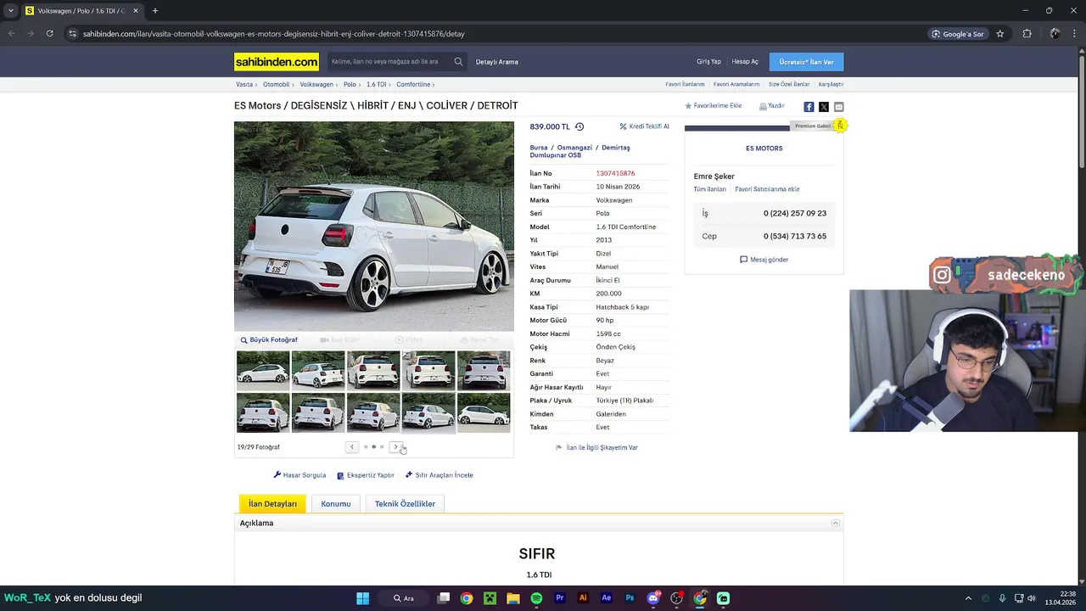Screen dimensions: 1086x611
Task: Click the sahibinden.com logo
Action: 277,62
